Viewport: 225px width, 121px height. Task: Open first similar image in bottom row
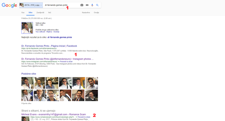[27, 95]
